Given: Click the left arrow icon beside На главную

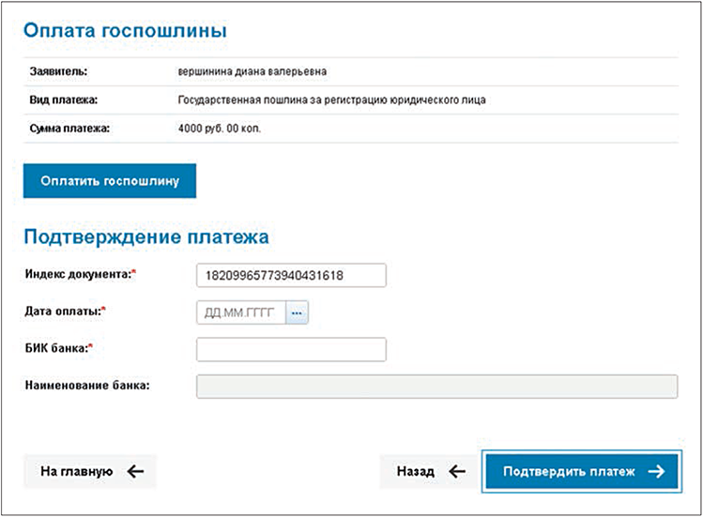Looking at the screenshot, I should point(135,472).
